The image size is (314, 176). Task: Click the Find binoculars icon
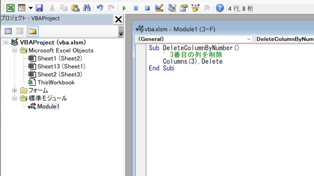tap(87, 8)
